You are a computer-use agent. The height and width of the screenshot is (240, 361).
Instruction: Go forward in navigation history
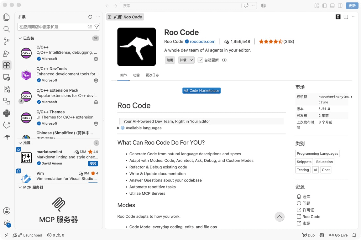[x=115, y=6]
